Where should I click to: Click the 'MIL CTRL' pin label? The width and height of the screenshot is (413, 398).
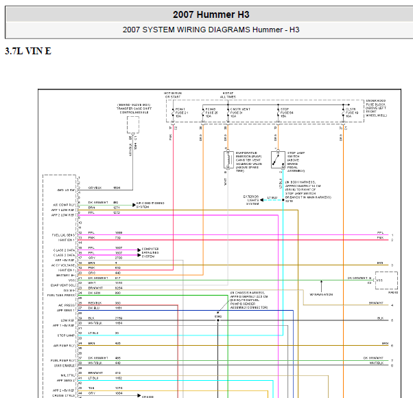point(68,375)
